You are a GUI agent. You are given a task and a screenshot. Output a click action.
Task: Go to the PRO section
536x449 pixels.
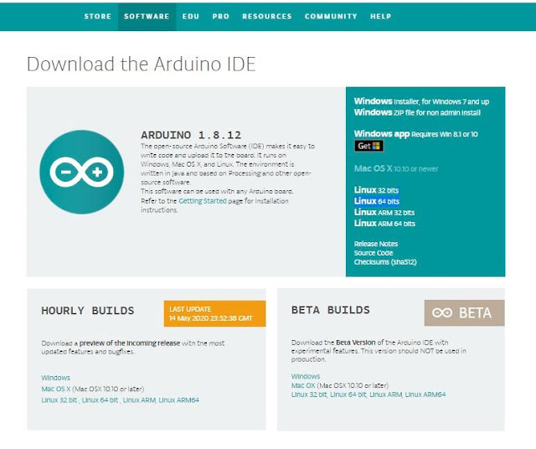coord(221,16)
